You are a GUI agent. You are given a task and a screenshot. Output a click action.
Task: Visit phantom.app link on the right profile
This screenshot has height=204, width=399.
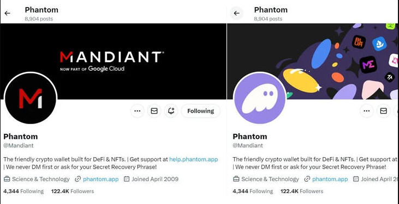pyautogui.click(x=330, y=179)
